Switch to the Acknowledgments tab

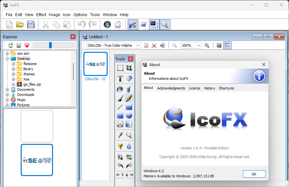[171, 88]
